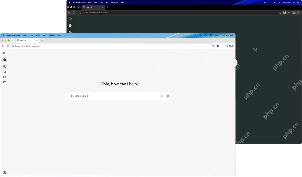
Task: Click address bar in front window
Action: (x=112, y=46)
